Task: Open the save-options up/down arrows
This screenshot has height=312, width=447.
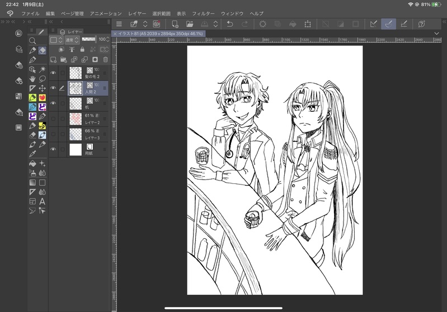Action: pyautogui.click(x=216, y=24)
